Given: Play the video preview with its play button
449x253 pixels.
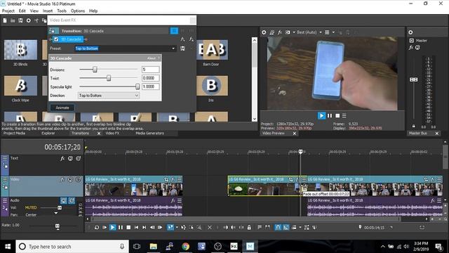Looking at the screenshot, I should pos(321,115).
